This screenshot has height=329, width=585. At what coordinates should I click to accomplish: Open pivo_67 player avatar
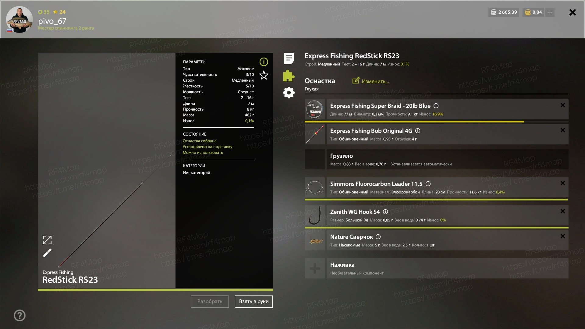19,19
